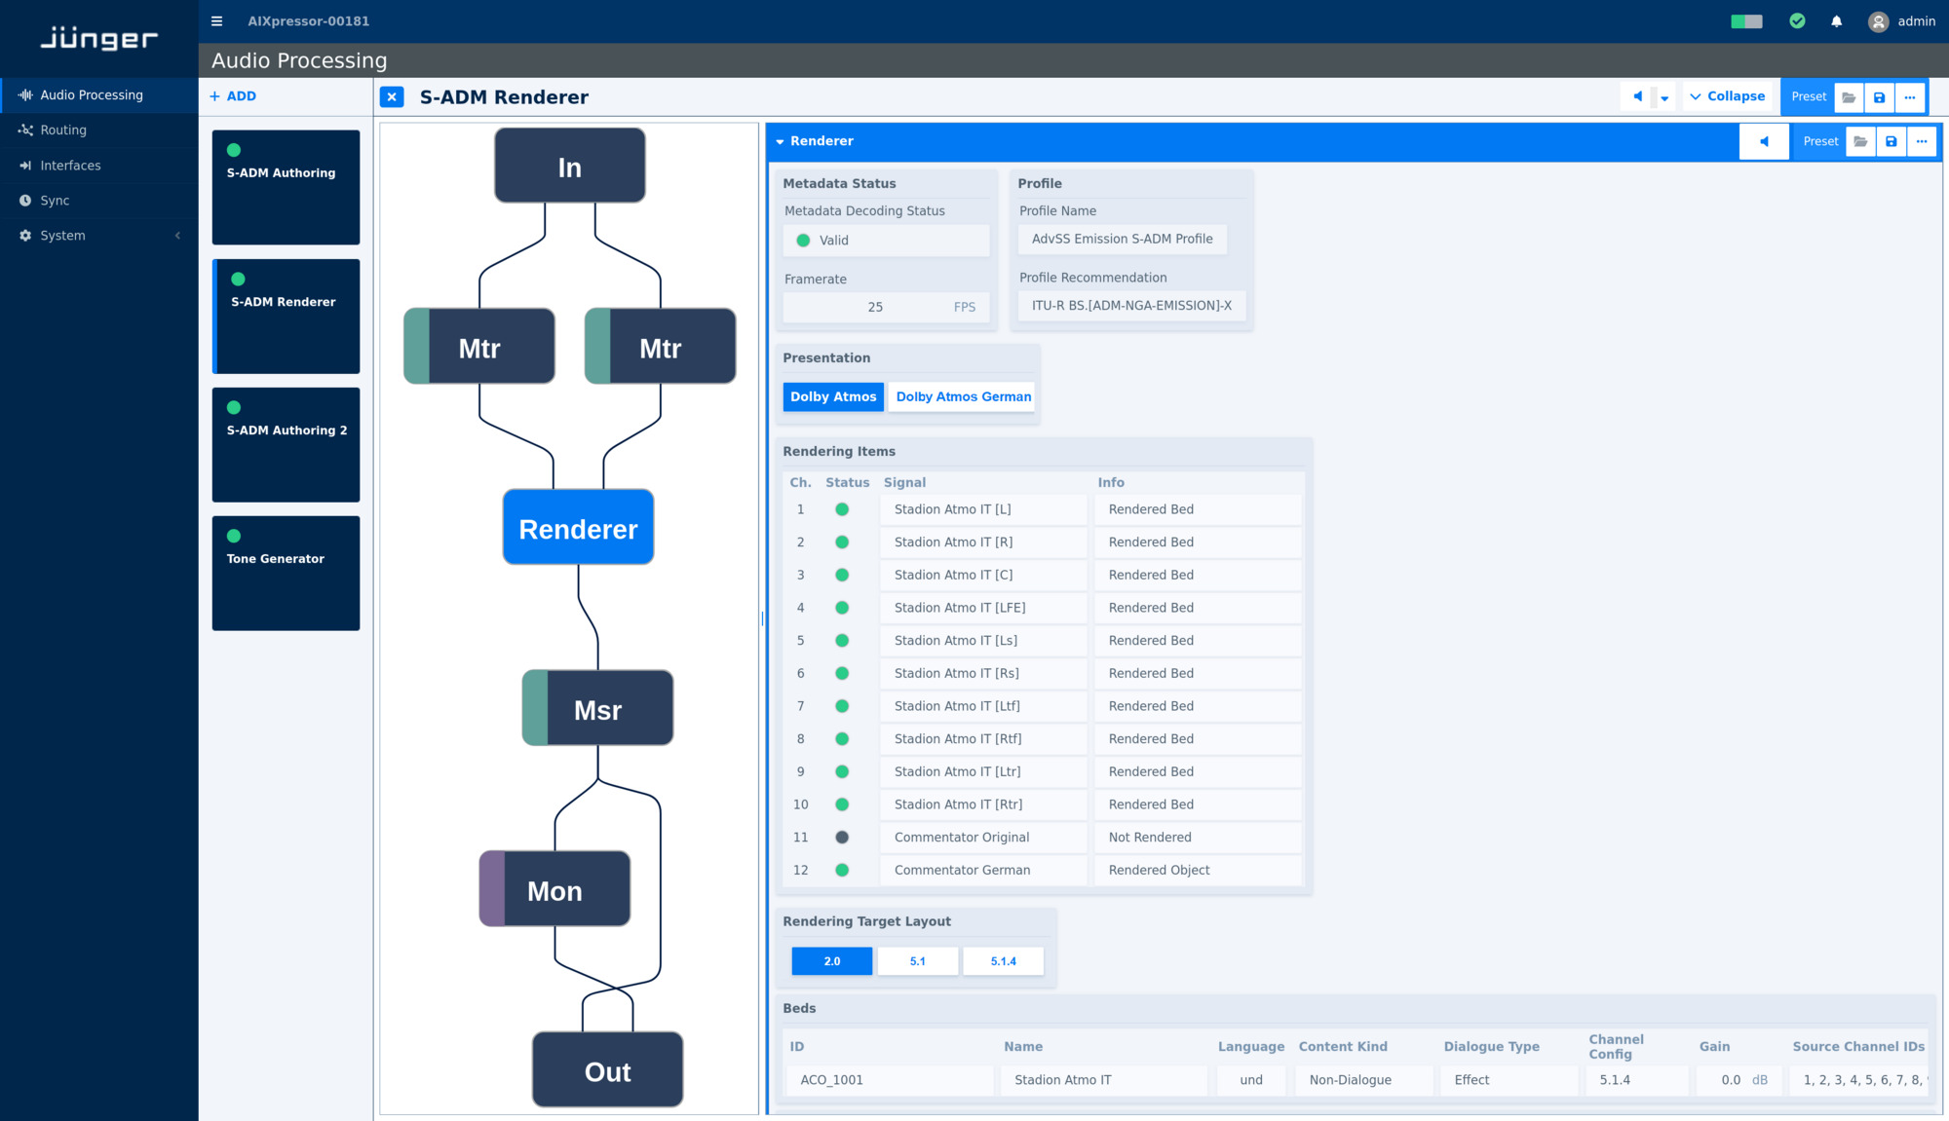
Task: Select the 2.0 rendering target layout
Action: (x=831, y=961)
